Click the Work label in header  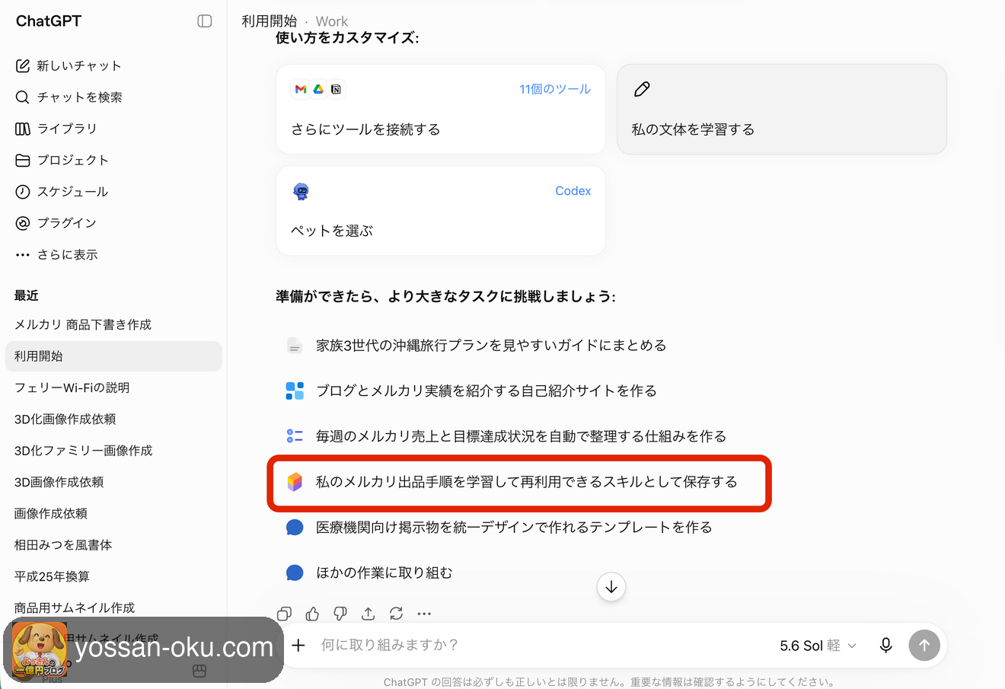(x=332, y=21)
